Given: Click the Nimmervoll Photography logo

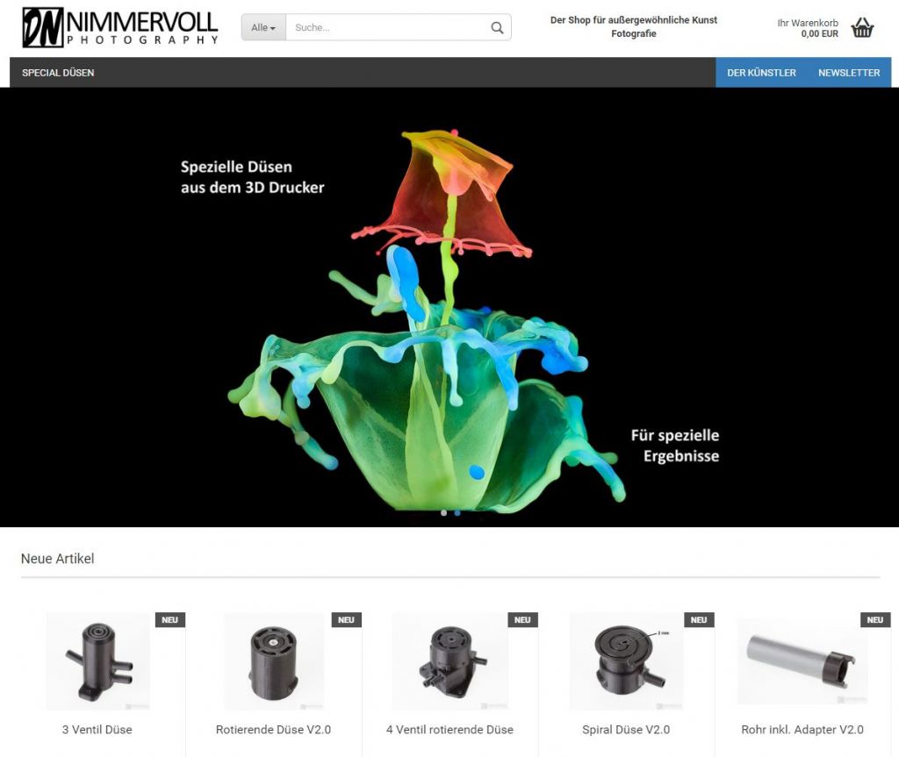Looking at the screenshot, I should (x=120, y=27).
